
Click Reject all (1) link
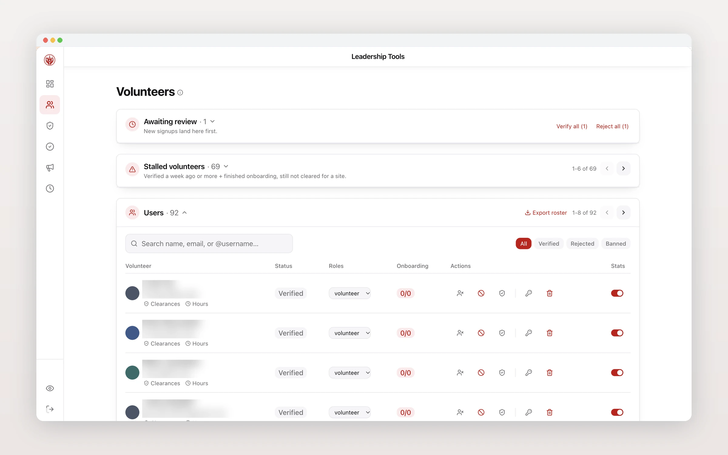612,126
